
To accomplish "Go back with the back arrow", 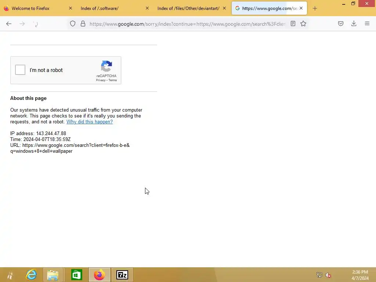I will click(9, 24).
